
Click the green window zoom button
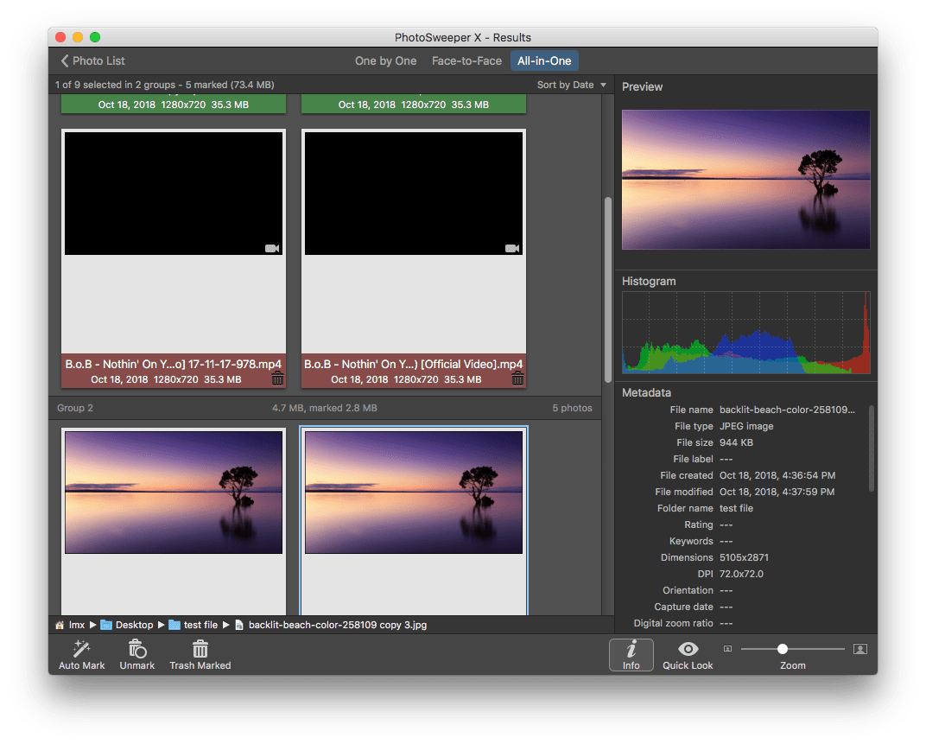click(94, 37)
